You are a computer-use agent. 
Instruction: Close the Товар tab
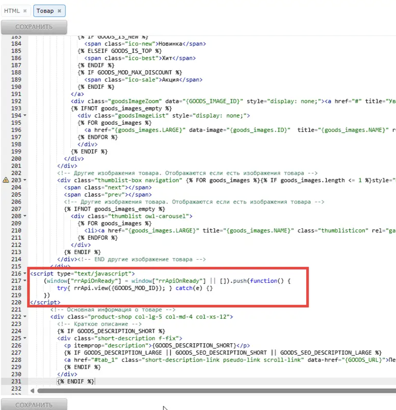click(x=59, y=11)
